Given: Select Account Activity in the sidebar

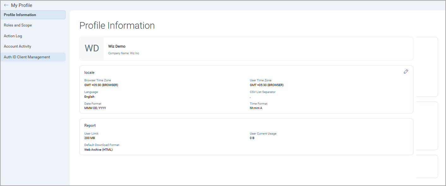Looking at the screenshot, I should tap(17, 46).
